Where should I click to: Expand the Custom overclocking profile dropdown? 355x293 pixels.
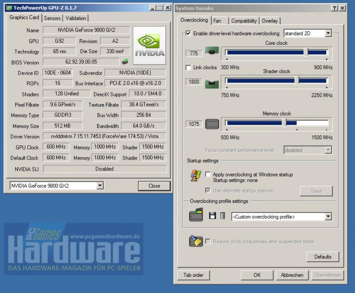328,217
